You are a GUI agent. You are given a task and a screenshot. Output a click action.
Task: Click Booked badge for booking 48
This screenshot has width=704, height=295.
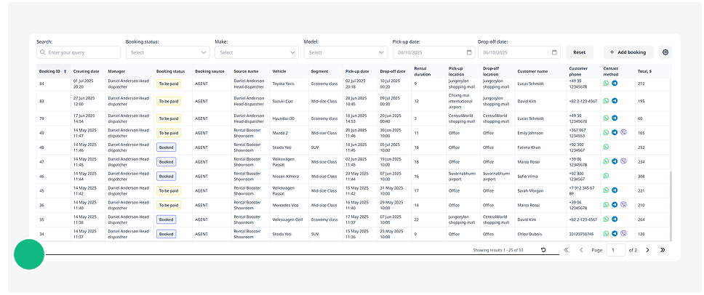(166, 147)
